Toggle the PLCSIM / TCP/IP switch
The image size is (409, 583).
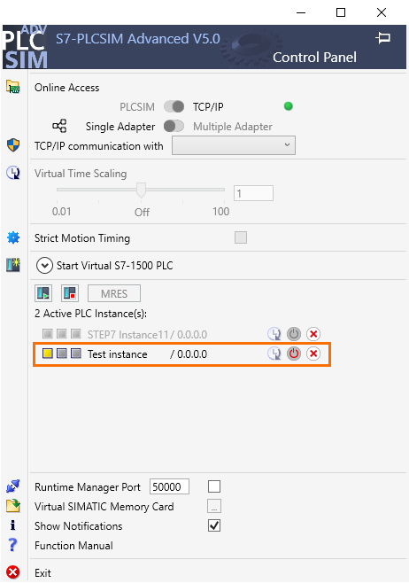click(x=174, y=106)
